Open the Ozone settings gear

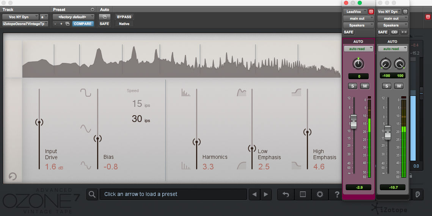pos(320,194)
